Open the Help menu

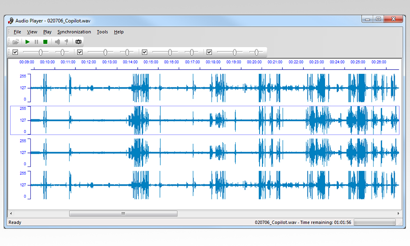coord(118,32)
